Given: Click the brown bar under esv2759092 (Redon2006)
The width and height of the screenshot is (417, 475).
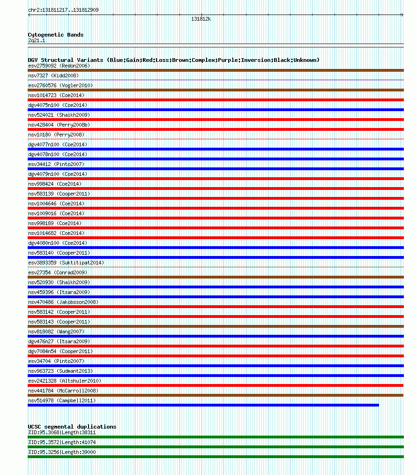Looking at the screenshot, I should 216,70.
